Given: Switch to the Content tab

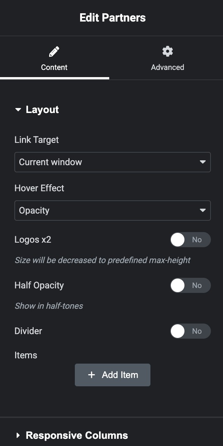Looking at the screenshot, I should (x=54, y=59).
